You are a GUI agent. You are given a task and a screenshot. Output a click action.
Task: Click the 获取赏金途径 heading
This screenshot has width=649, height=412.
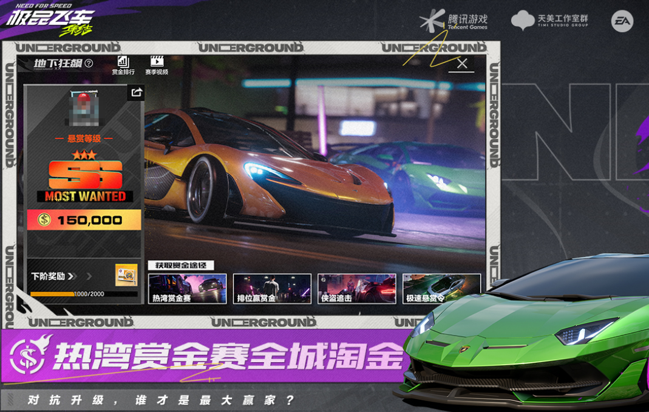point(181,266)
